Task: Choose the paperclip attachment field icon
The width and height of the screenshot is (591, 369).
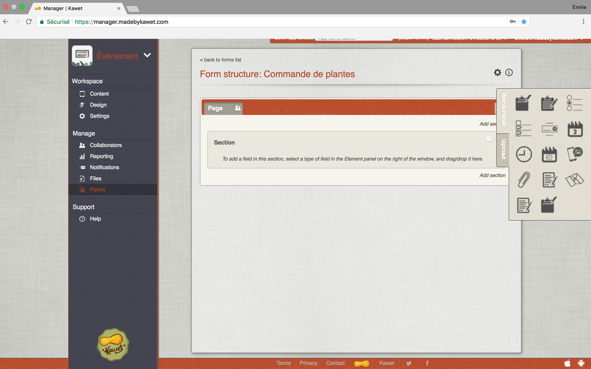Action: [x=524, y=180]
